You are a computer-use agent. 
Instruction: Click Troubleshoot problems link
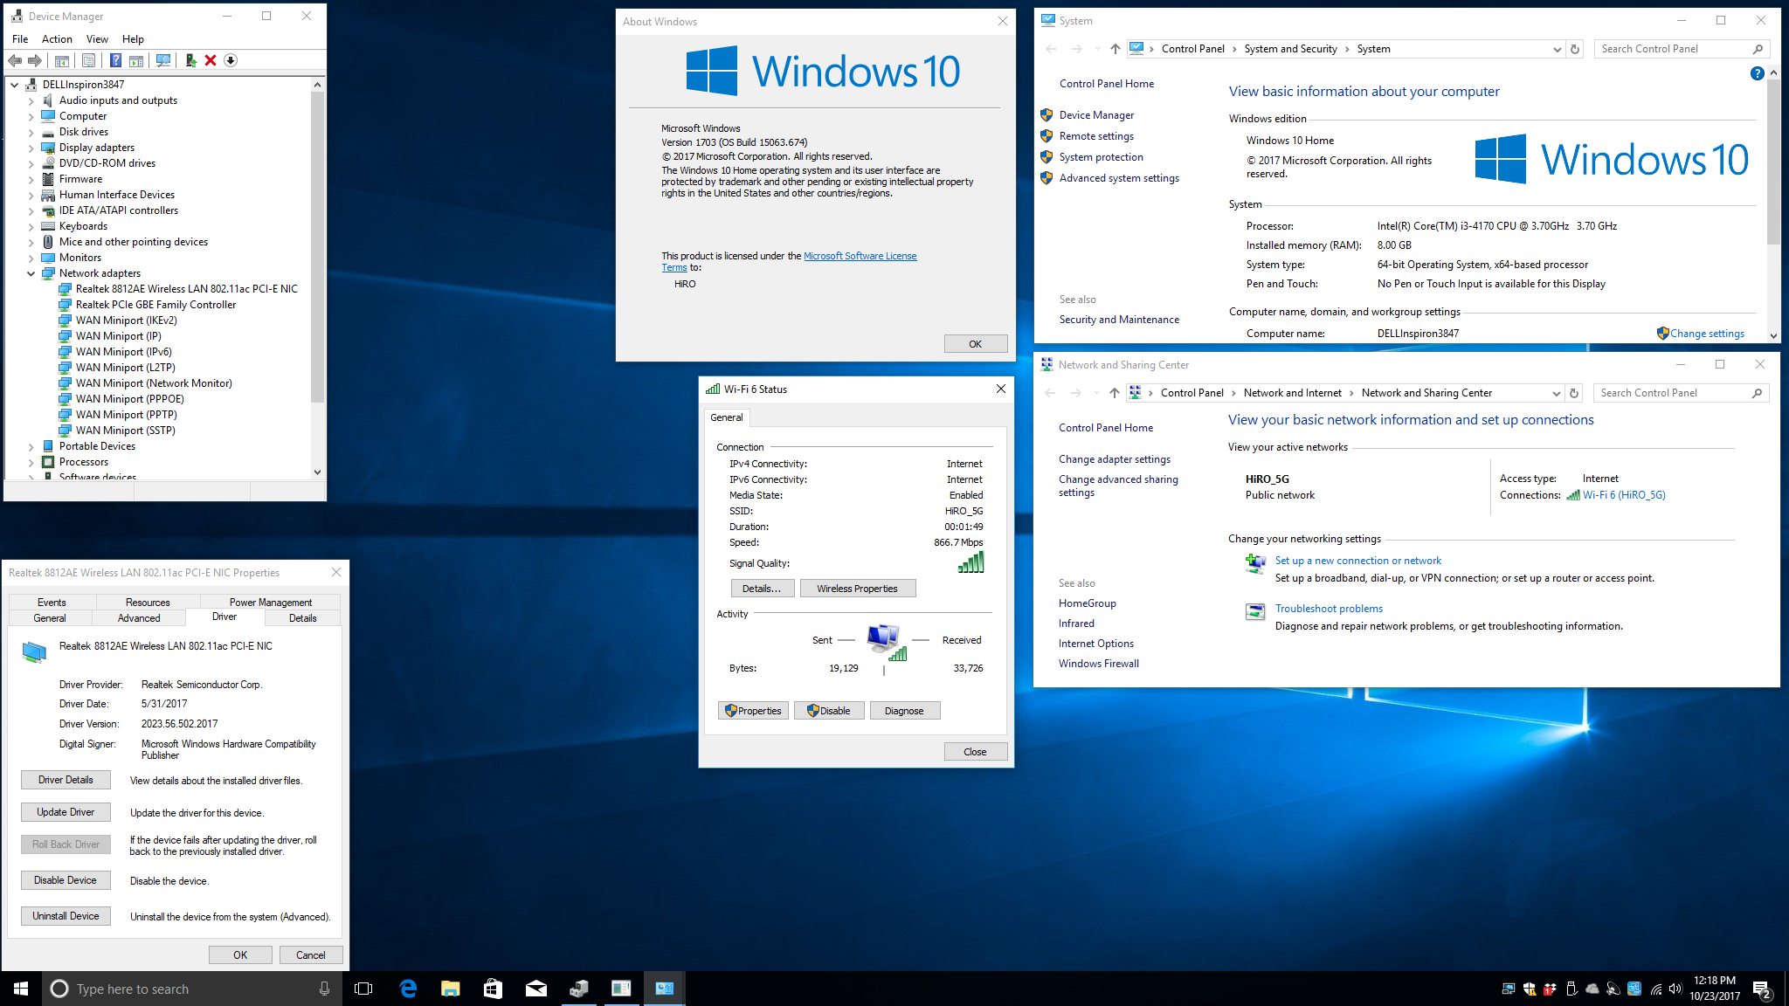coord(1329,609)
